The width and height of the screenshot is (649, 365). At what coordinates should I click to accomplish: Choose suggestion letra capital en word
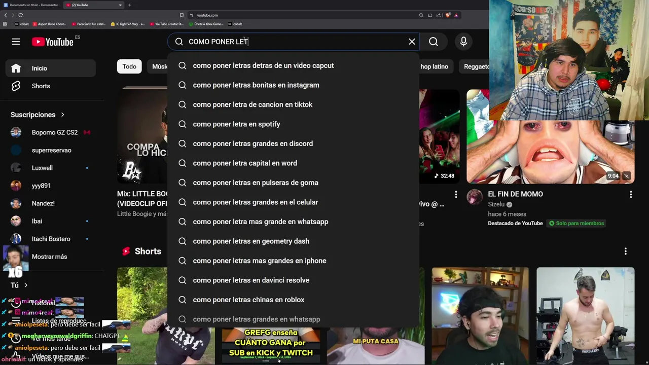pos(293,163)
